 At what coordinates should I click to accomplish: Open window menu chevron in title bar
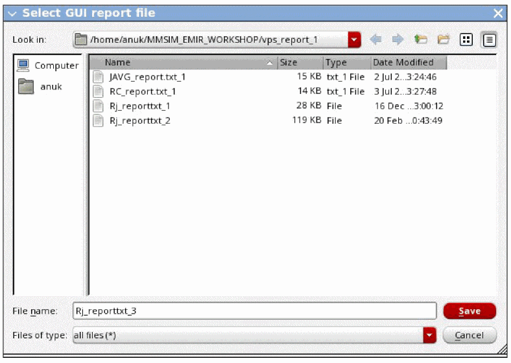pyautogui.click(x=12, y=14)
